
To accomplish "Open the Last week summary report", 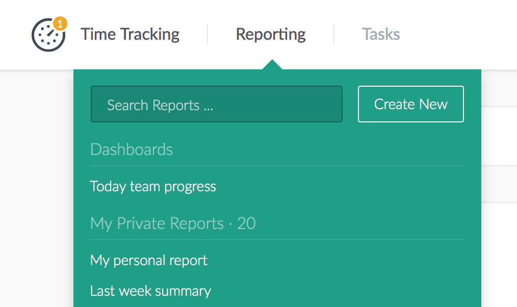I will 150,291.
